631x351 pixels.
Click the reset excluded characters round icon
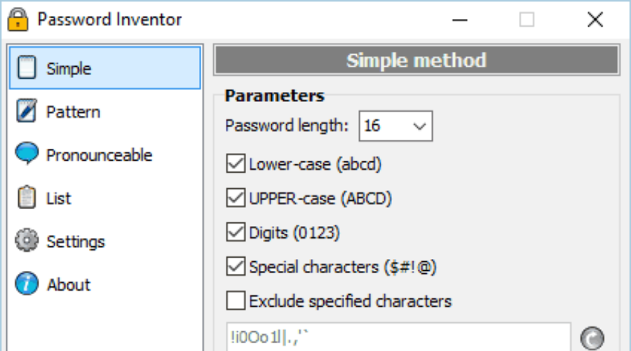point(592,338)
